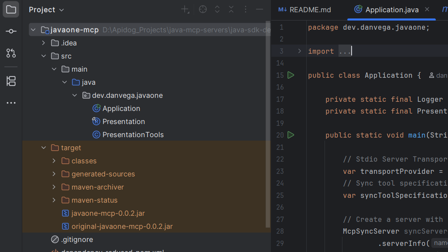
Task: Switch to the README.md tab
Action: 304,10
